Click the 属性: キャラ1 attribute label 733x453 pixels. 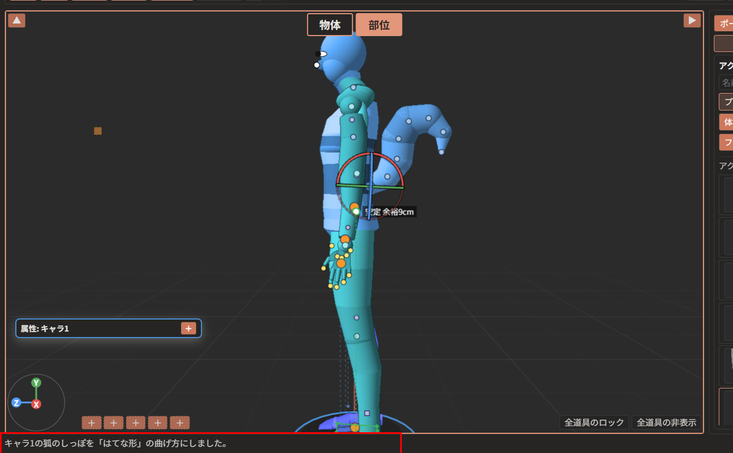click(45, 329)
